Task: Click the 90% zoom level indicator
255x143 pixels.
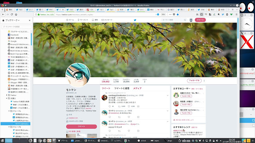Action: pyautogui.click(x=163, y=14)
